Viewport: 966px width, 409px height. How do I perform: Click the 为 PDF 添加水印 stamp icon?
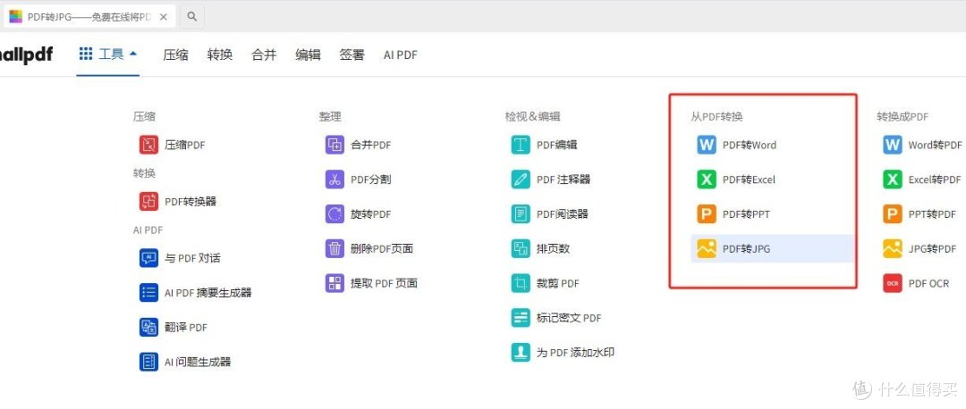click(521, 353)
